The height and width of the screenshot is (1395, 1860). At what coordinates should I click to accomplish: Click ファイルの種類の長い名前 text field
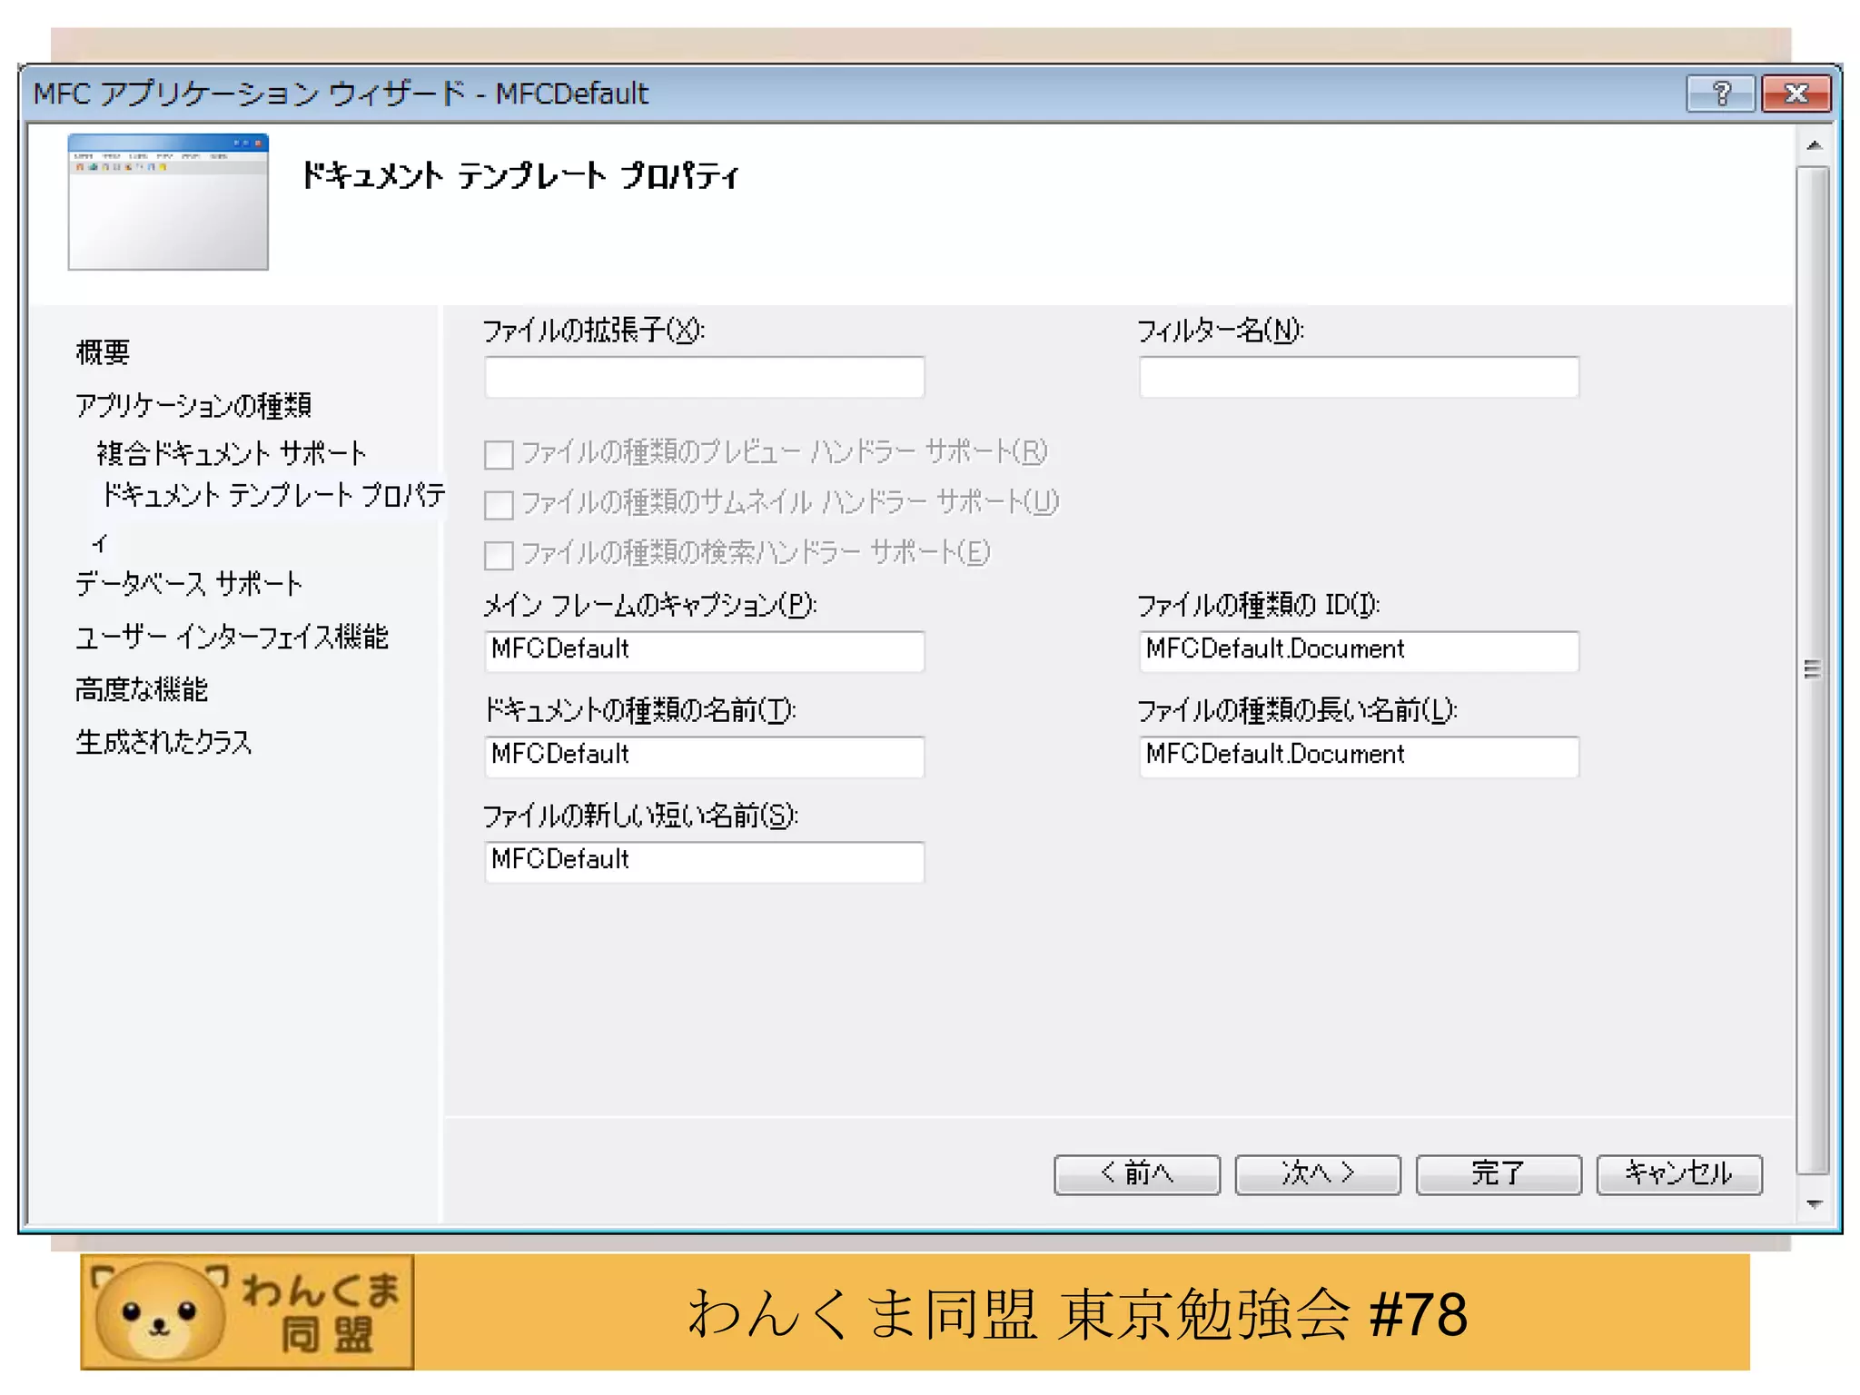[1359, 757]
